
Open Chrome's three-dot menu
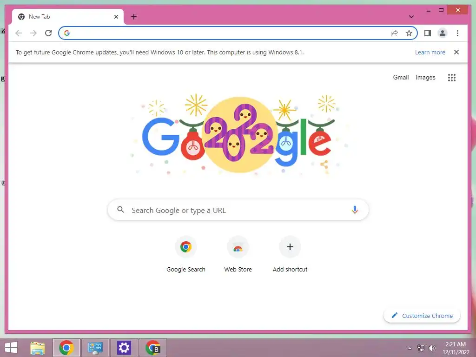coord(457,33)
